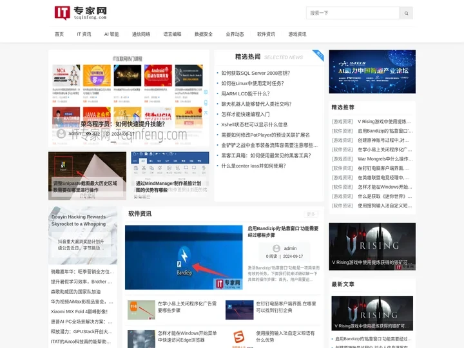Open the 通信网络 nav item
The width and height of the screenshot is (464, 348).
(x=141, y=34)
